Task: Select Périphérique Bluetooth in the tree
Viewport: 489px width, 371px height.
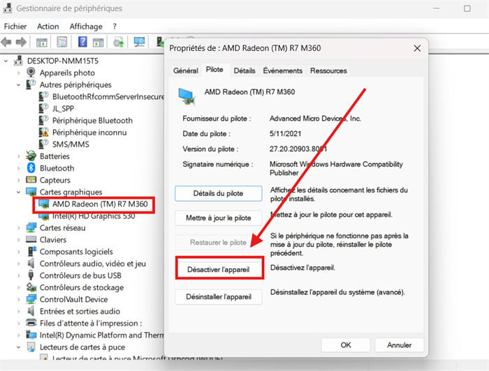Action: point(92,121)
